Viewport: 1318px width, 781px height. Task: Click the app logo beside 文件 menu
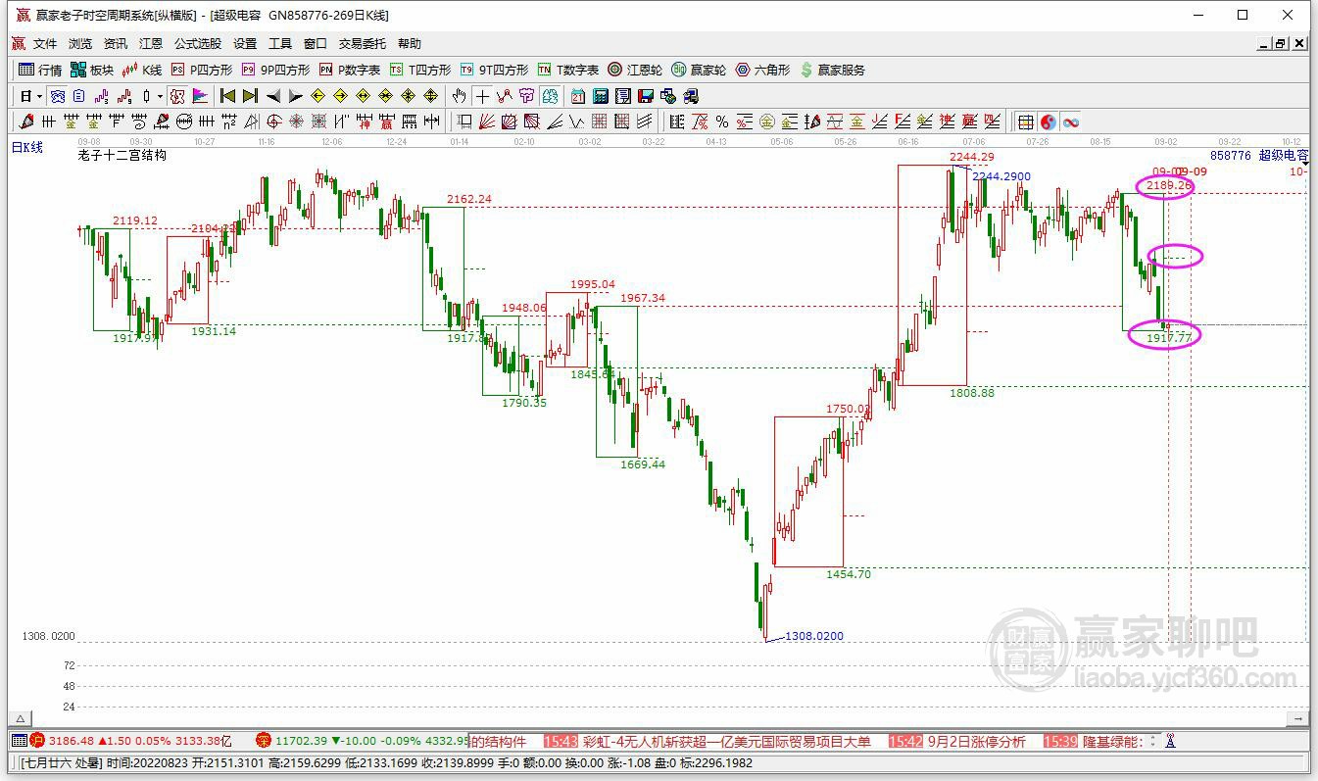point(19,44)
